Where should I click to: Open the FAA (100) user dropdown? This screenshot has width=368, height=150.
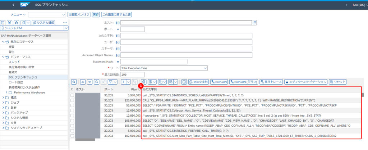pyautogui.click(x=360, y=5)
